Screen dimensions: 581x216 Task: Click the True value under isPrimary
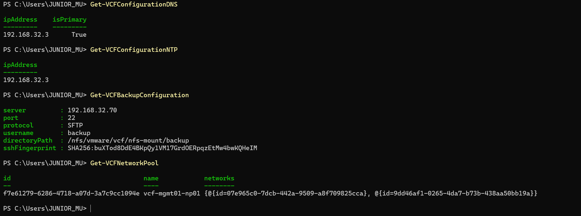(79, 35)
